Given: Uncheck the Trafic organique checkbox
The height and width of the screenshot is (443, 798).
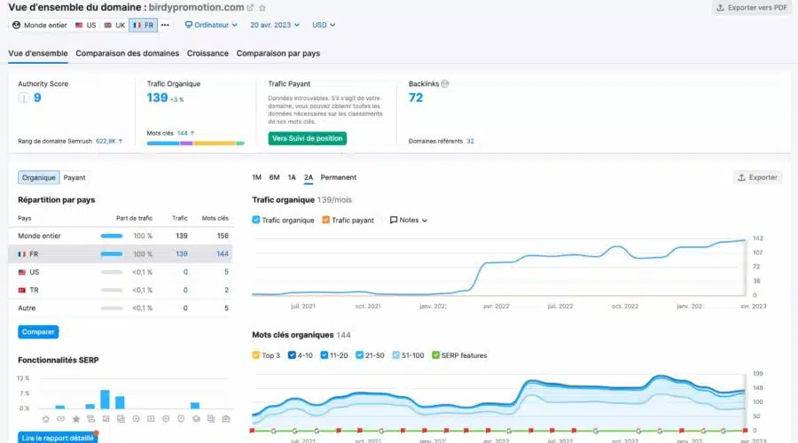Looking at the screenshot, I should [x=257, y=220].
